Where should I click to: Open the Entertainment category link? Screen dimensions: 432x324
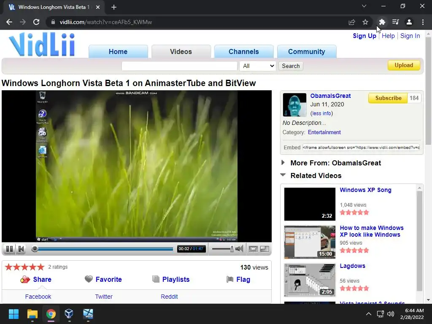click(x=324, y=132)
